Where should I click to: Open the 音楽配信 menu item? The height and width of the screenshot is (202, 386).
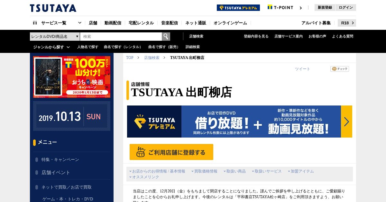pos(170,23)
